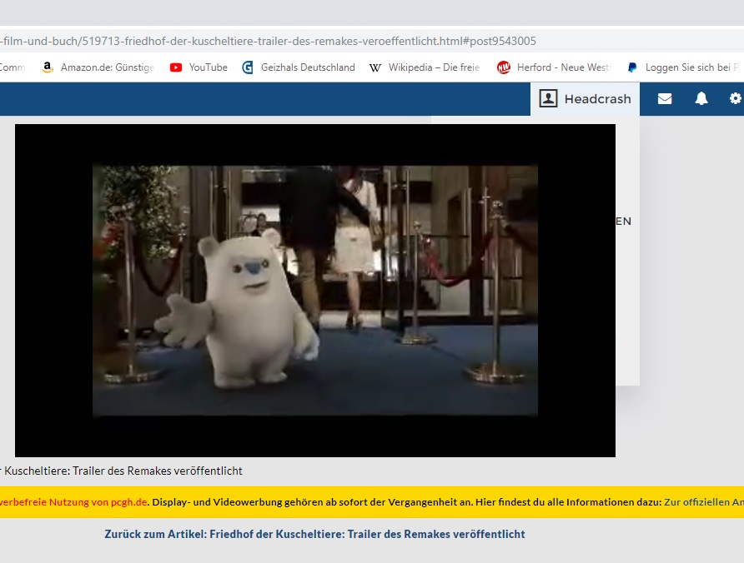Screen dimensions: 744x563
Task: Open settings gear icon in header
Action: pyautogui.click(x=736, y=98)
